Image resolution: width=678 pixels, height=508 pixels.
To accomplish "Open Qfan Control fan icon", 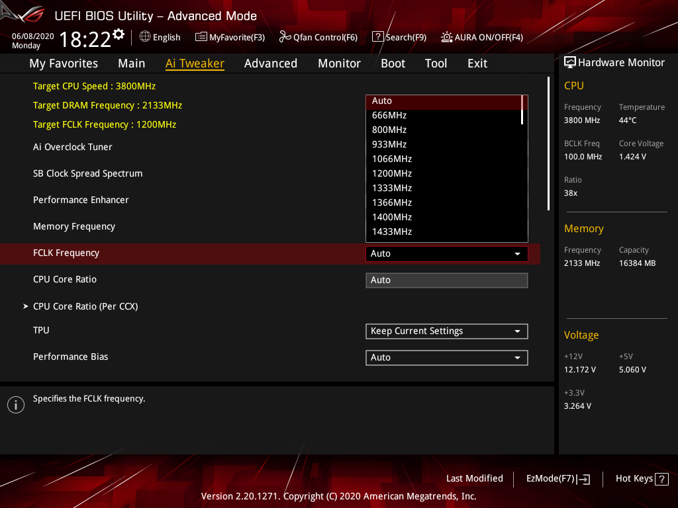I will 285,37.
